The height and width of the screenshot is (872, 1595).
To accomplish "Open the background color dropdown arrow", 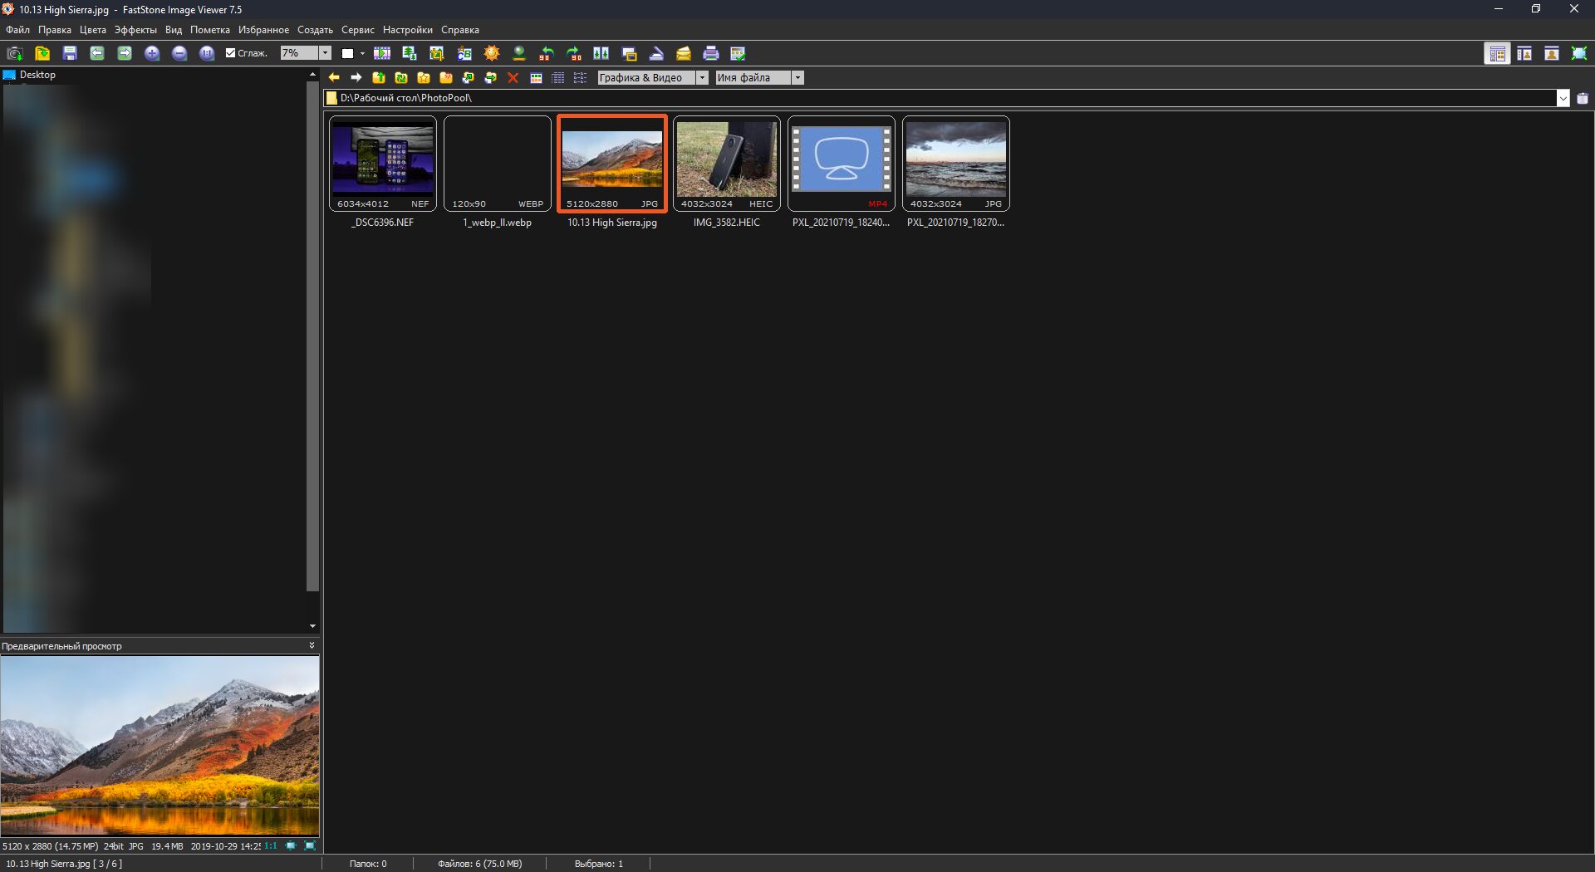I will (362, 53).
